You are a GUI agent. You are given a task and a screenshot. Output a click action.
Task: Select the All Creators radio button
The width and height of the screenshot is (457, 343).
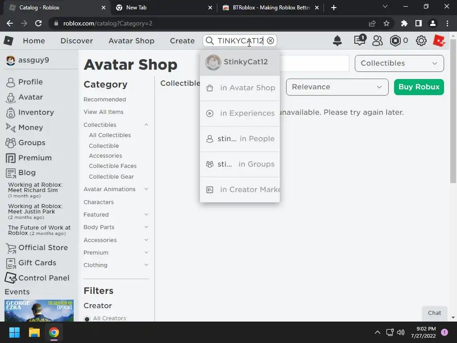[87, 319]
